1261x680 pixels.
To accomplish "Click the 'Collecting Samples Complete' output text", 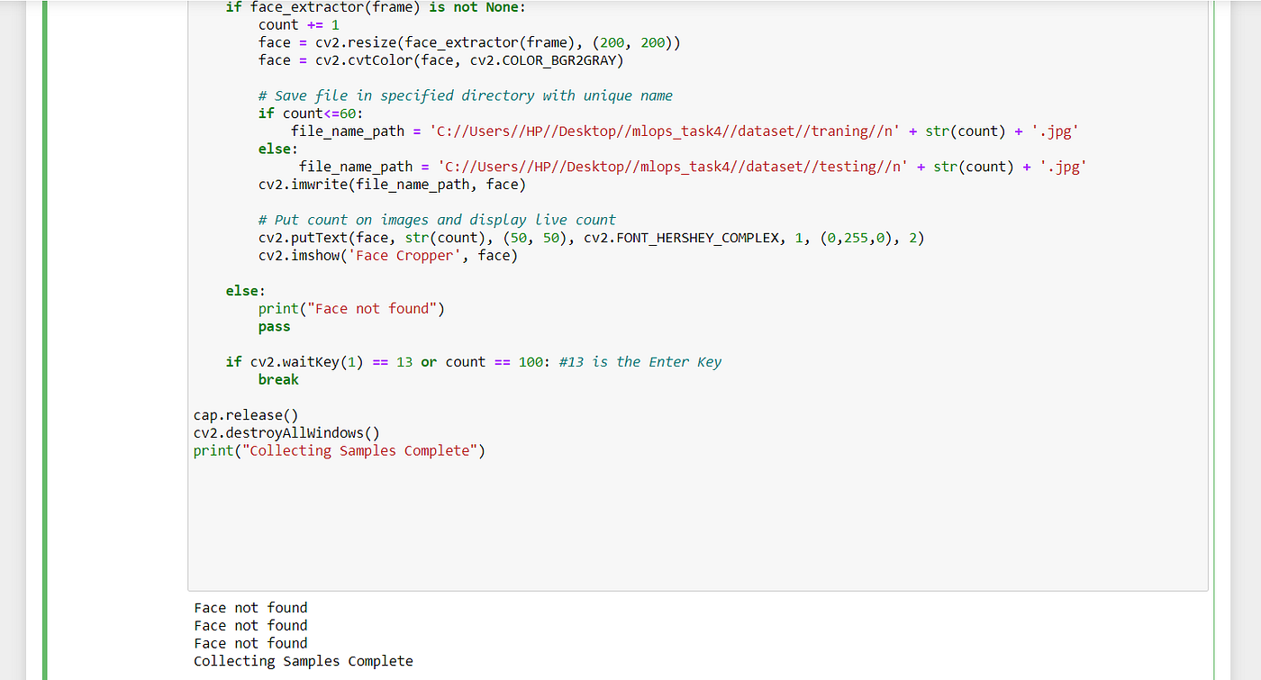I will [304, 661].
